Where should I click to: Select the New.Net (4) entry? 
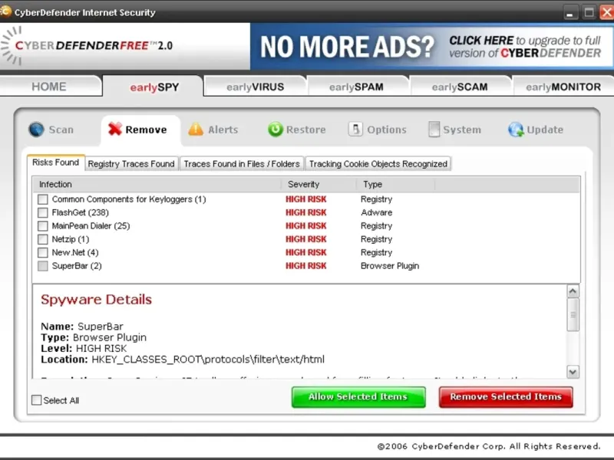75,253
